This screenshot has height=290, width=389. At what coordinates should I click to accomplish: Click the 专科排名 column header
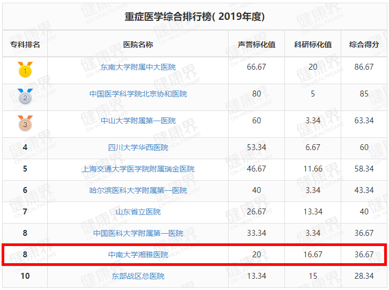tap(25, 44)
